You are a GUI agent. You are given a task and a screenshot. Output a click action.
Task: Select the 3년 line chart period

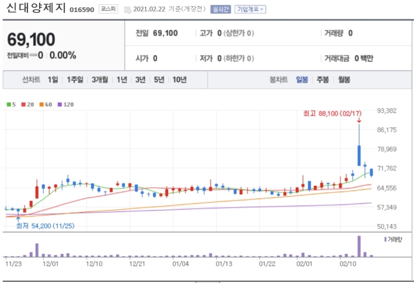pos(140,80)
